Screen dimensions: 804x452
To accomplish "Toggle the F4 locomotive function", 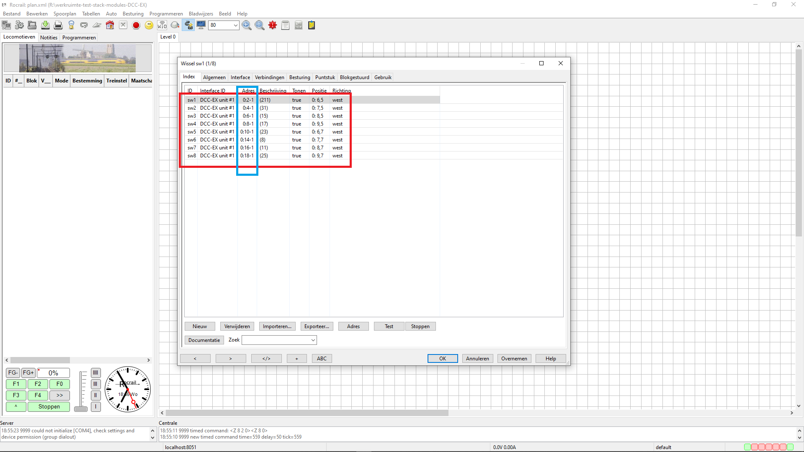I will (38, 395).
